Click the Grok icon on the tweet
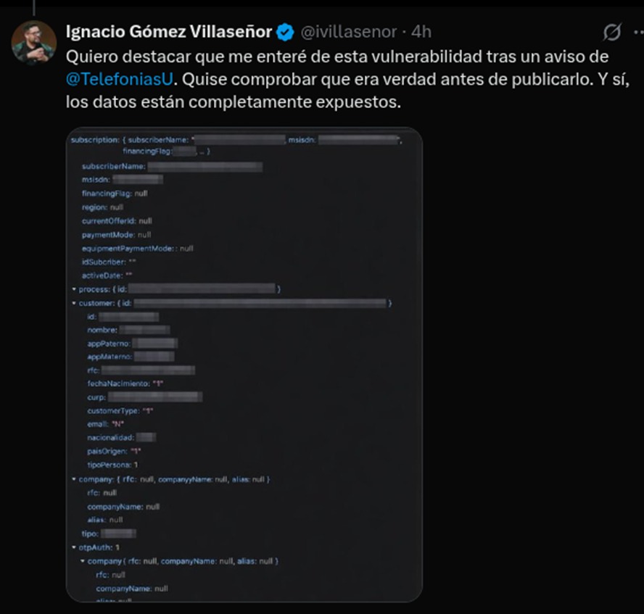Image resolution: width=644 pixels, height=614 pixels. point(612,32)
